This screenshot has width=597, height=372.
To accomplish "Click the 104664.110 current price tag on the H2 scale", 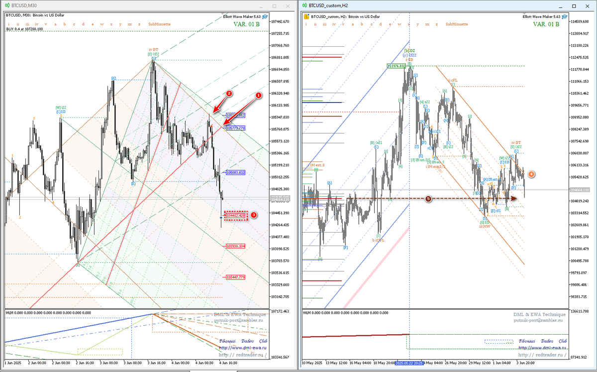I will 580,190.
